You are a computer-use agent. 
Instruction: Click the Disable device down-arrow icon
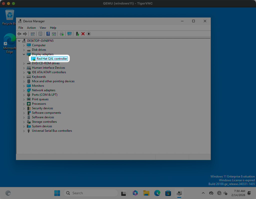[88, 34]
